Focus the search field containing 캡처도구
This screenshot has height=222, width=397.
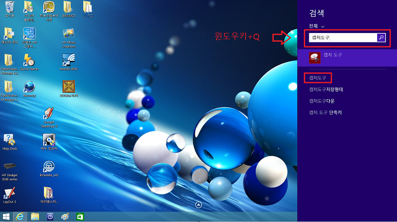343,38
